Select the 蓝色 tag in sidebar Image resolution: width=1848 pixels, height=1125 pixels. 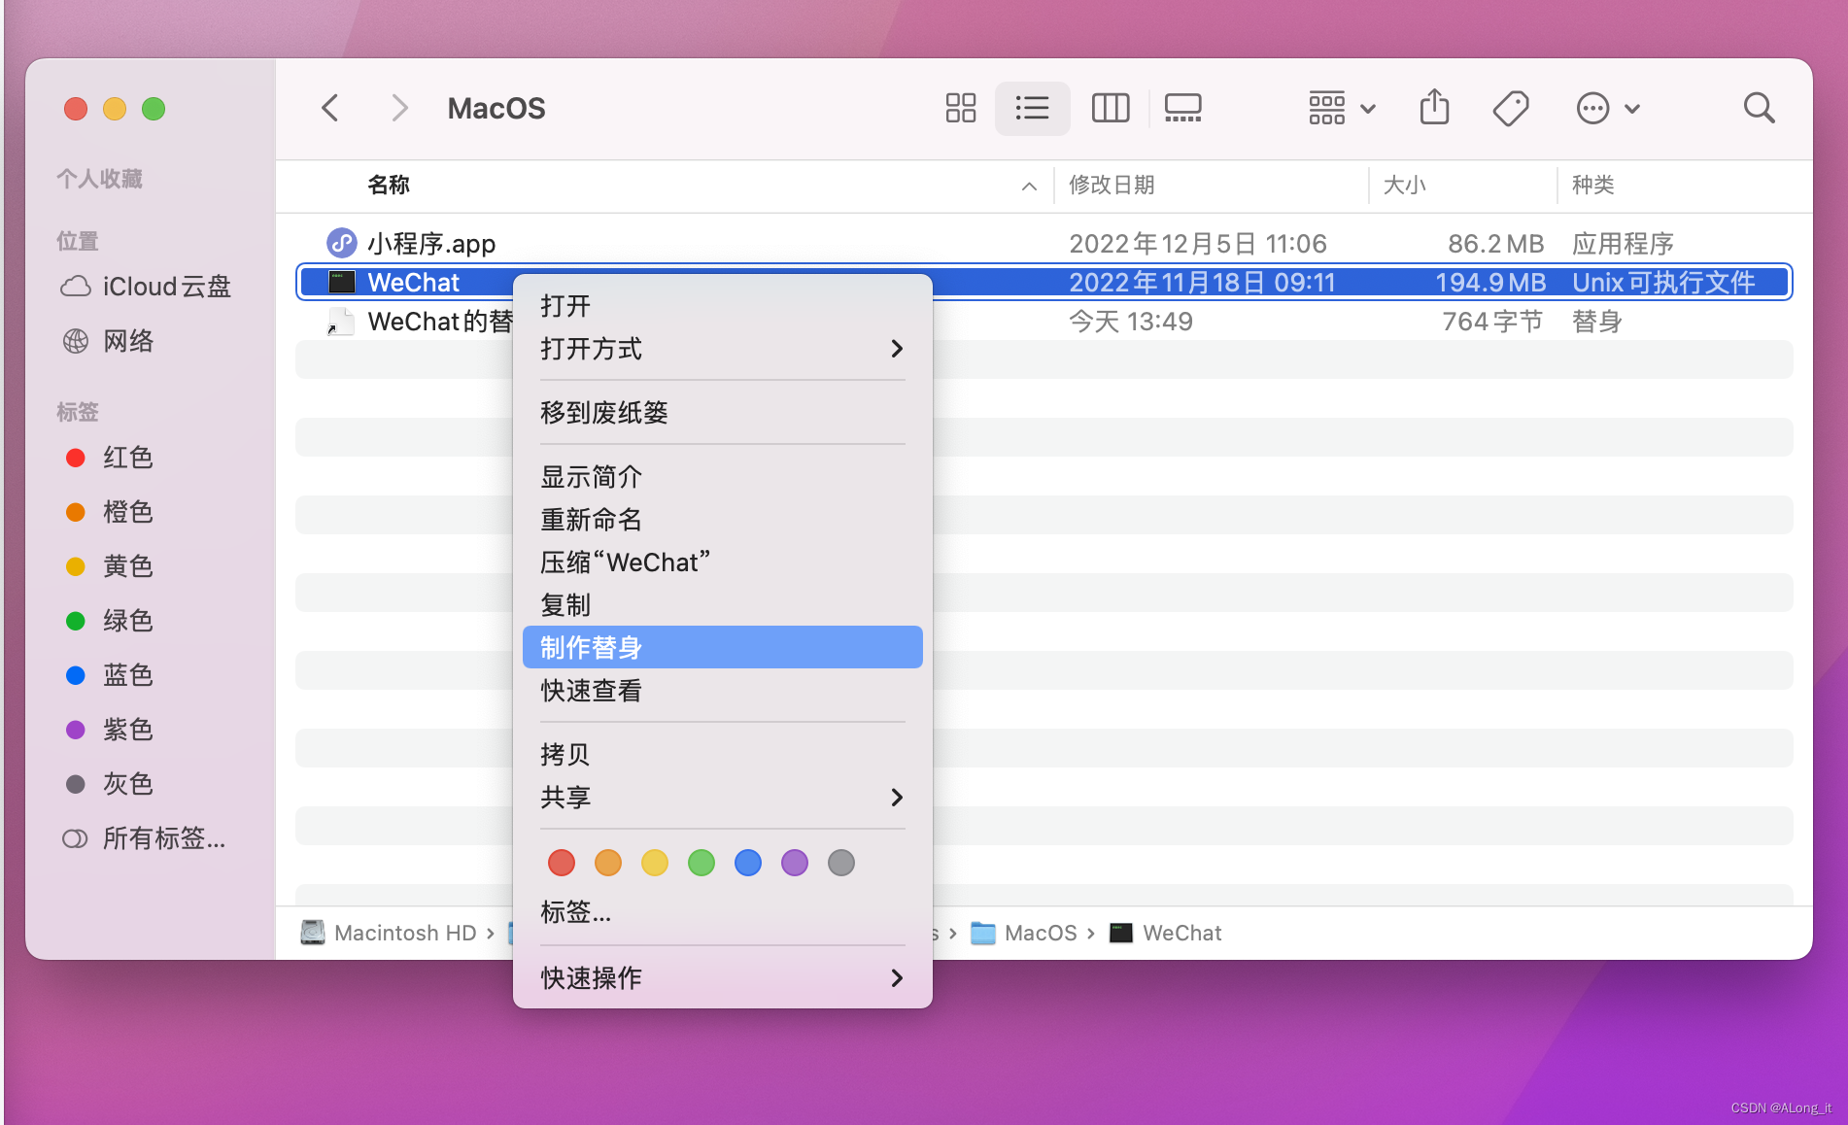pyautogui.click(x=109, y=675)
